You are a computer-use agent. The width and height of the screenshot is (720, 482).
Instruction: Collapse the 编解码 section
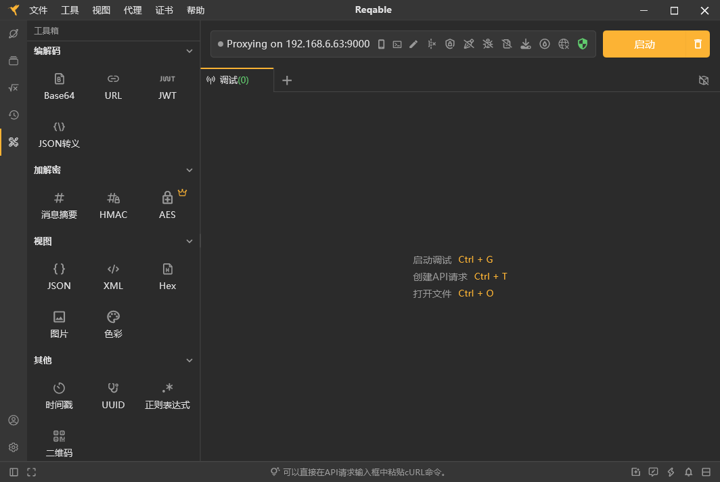point(189,51)
